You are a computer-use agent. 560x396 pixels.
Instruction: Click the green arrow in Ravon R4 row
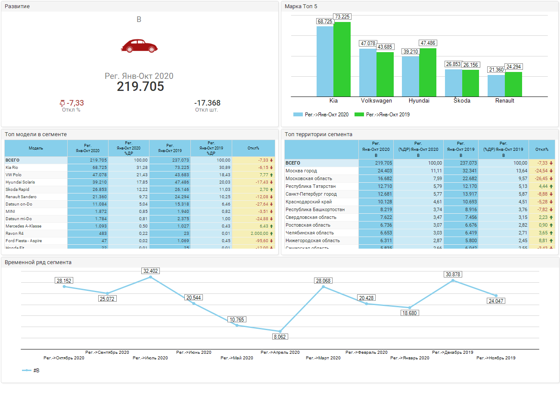point(271,233)
